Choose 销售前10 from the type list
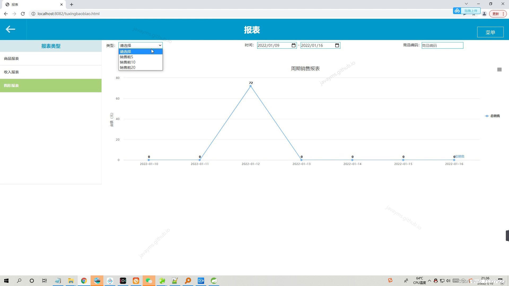This screenshot has height=286, width=509. (128, 62)
